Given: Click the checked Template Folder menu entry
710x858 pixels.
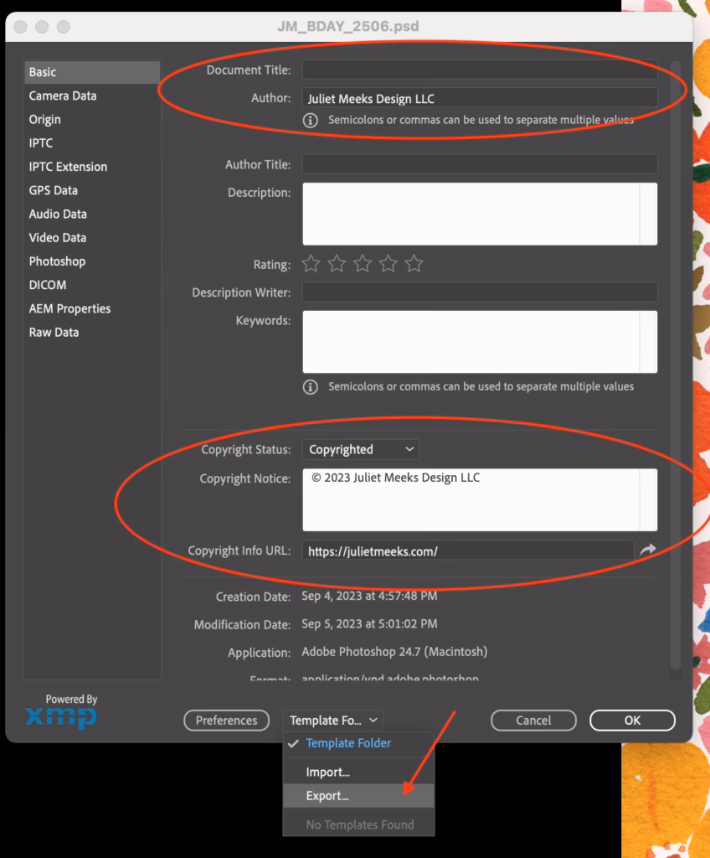Looking at the screenshot, I should (x=347, y=742).
